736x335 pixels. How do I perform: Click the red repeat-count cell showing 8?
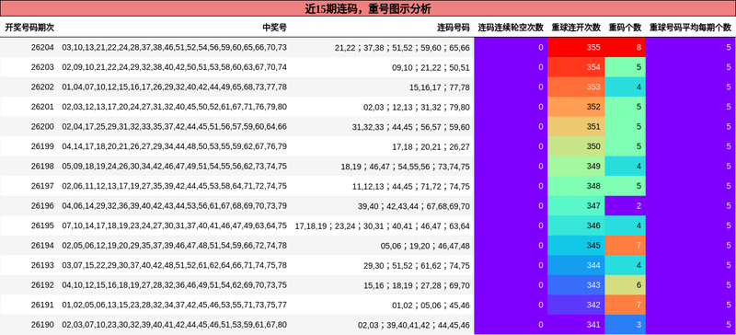point(626,48)
